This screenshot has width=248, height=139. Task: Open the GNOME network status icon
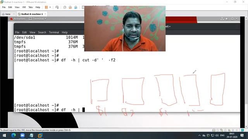[222, 19]
